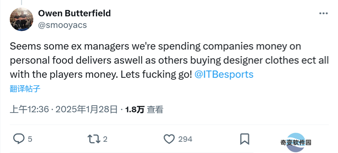Open the Owen Butterfield display name link
Viewport: 338px width, 153px height.
[74, 13]
